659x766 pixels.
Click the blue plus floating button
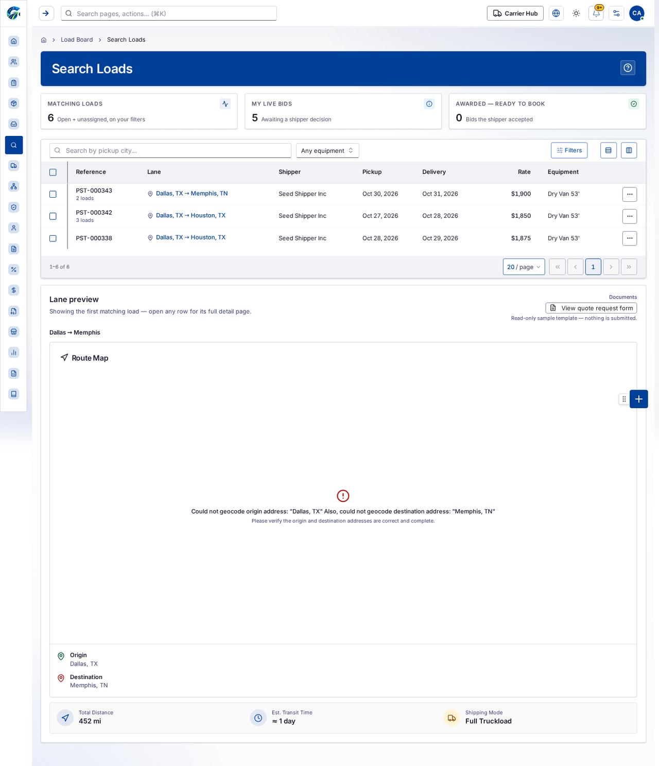pos(638,399)
